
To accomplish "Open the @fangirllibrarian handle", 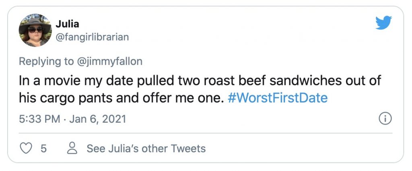I will [92, 37].
